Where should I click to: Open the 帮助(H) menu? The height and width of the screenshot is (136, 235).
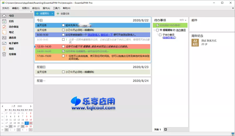(x=67, y=8)
